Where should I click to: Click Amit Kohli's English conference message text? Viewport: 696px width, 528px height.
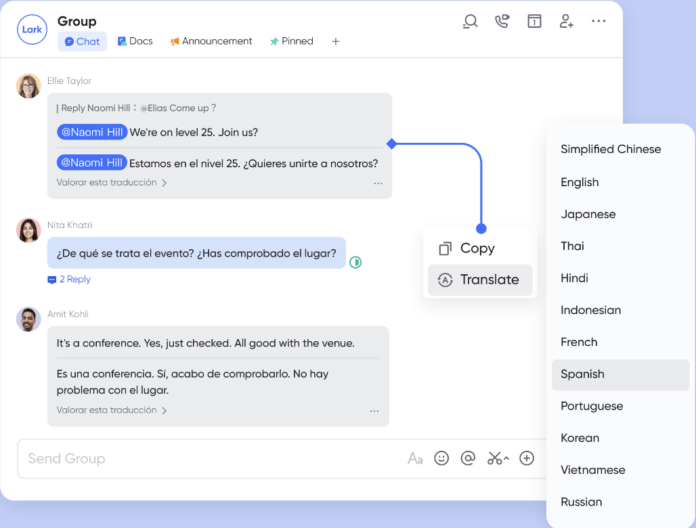click(206, 343)
